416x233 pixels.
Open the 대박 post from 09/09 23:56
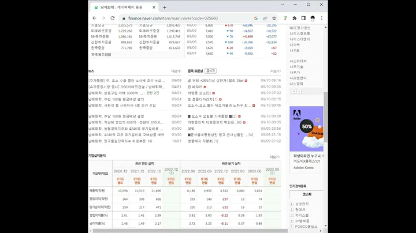(191, 129)
